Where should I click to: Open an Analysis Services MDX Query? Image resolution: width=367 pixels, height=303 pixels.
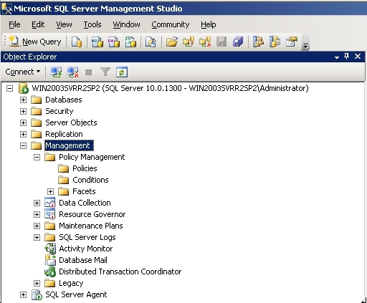point(97,42)
